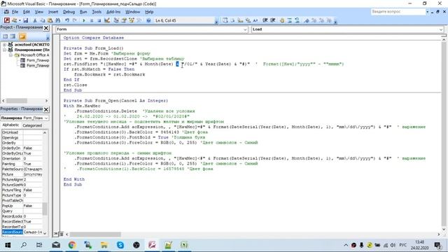Open the help question box dropdown arrow
This screenshot has height=252, width=448.
pos(428,12)
